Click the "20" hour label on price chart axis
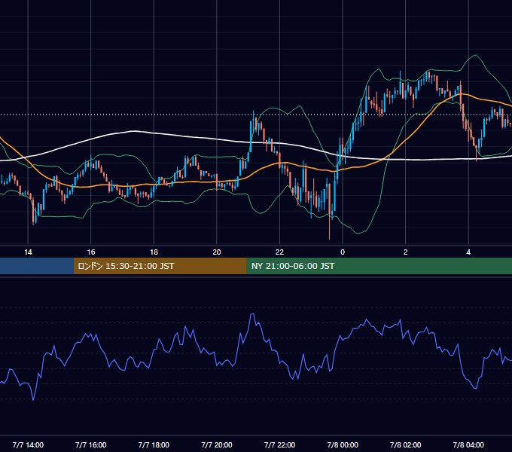512x452 pixels. 217,252
